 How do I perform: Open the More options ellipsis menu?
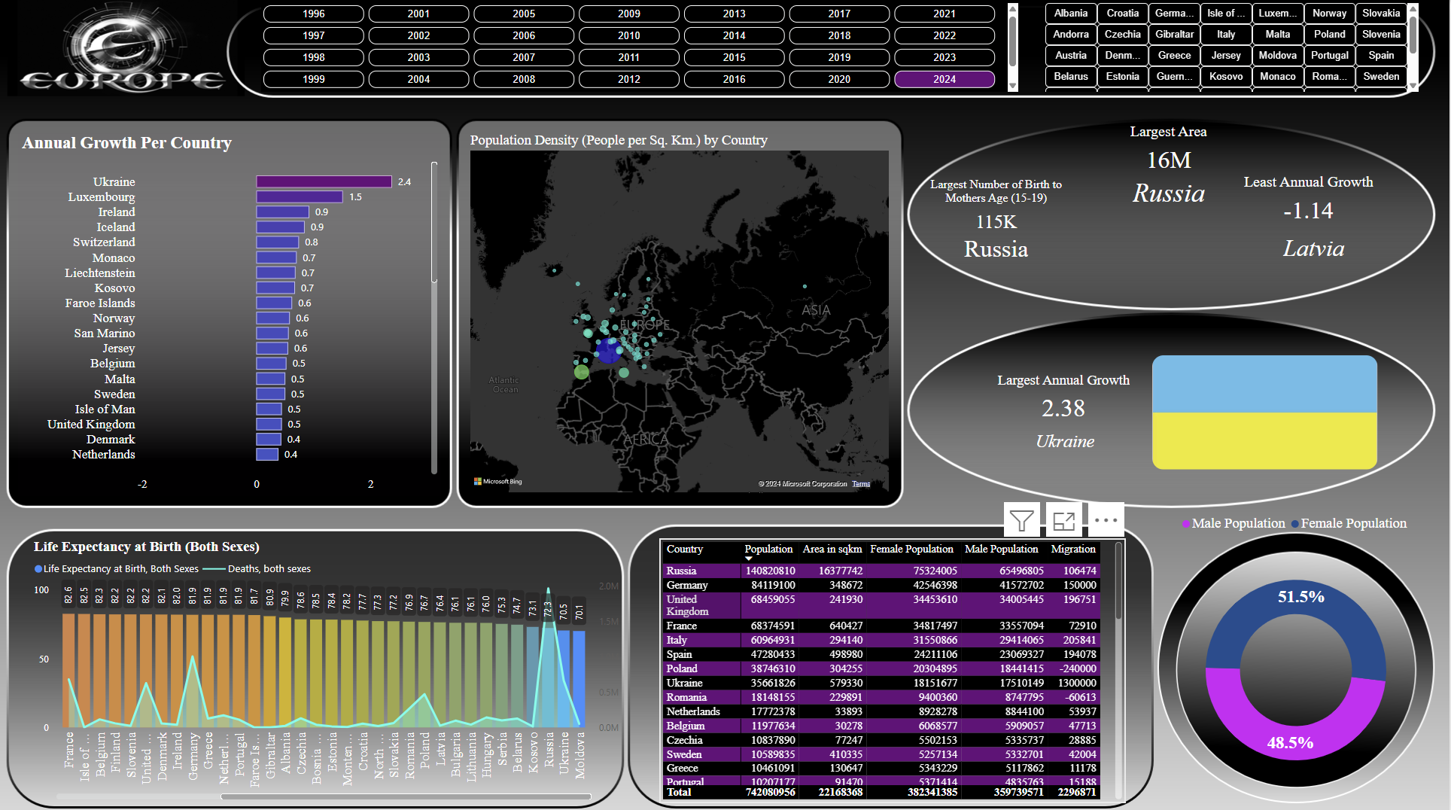(1105, 520)
